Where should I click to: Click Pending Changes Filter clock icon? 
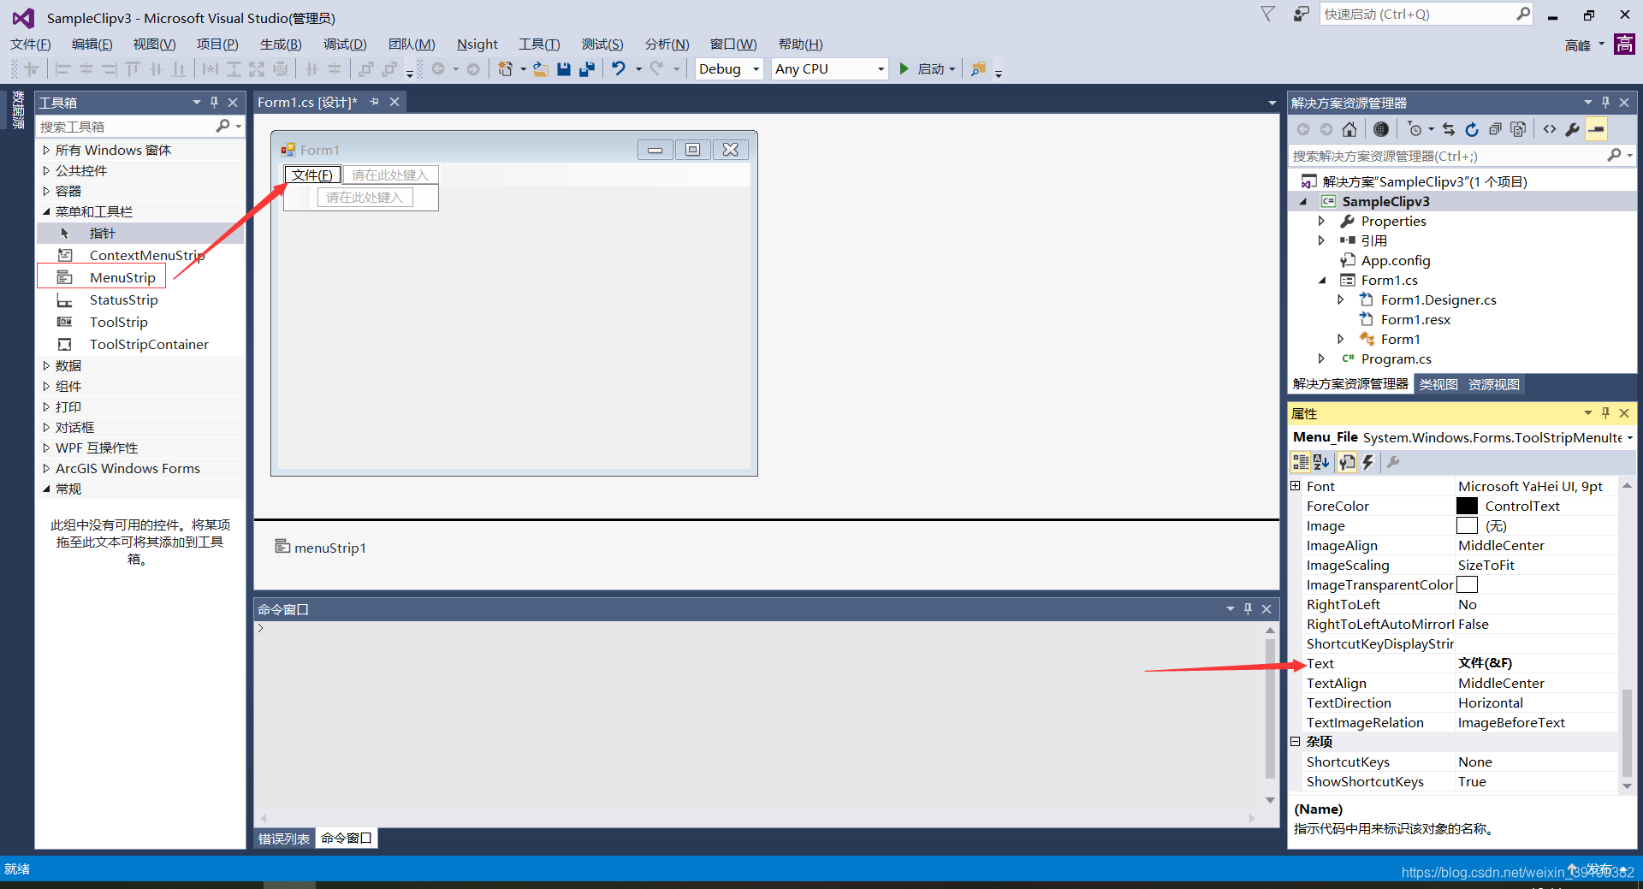tap(1415, 129)
